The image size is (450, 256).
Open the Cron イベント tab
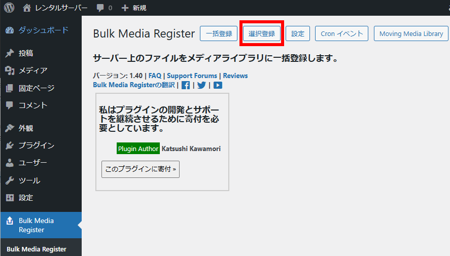342,34
